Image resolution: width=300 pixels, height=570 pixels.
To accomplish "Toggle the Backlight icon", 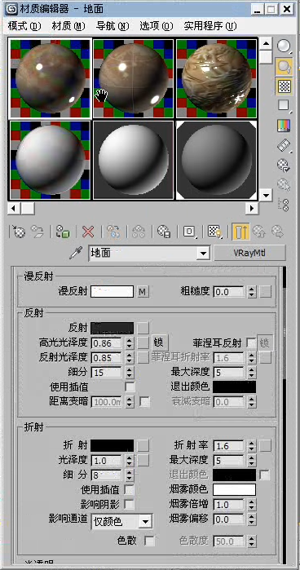I will pyautogui.click(x=284, y=66).
